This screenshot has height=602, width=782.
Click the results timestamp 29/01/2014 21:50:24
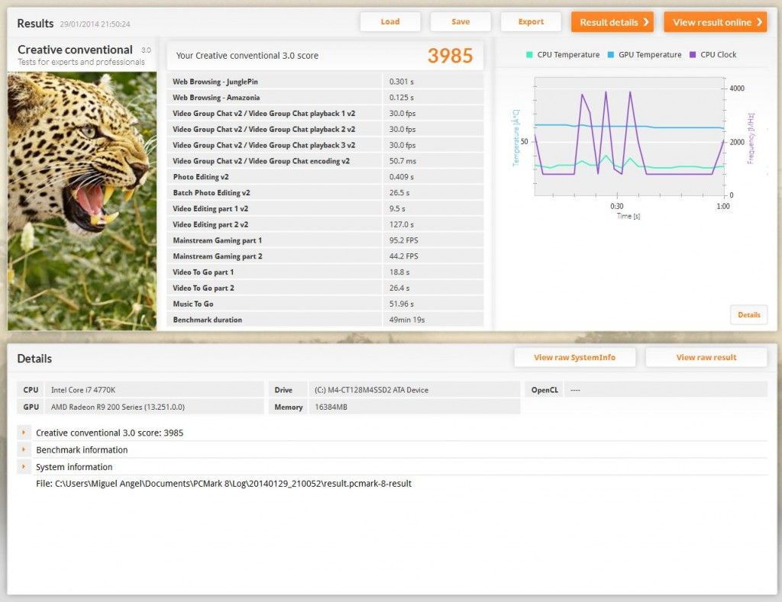click(x=95, y=24)
